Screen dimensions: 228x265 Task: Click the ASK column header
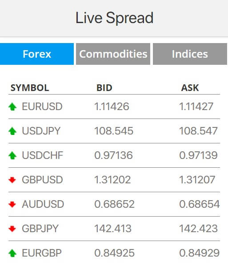pyautogui.click(x=190, y=88)
